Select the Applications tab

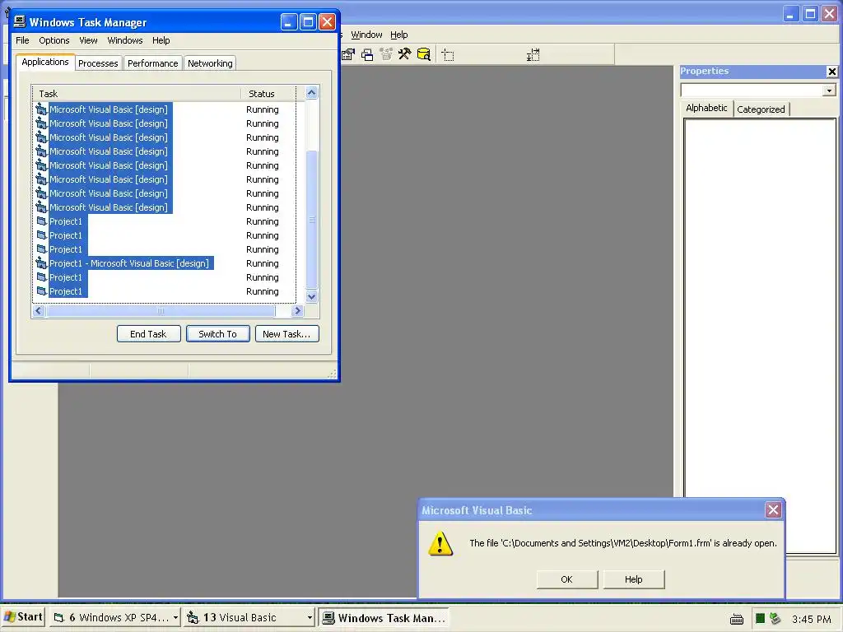pyautogui.click(x=45, y=62)
